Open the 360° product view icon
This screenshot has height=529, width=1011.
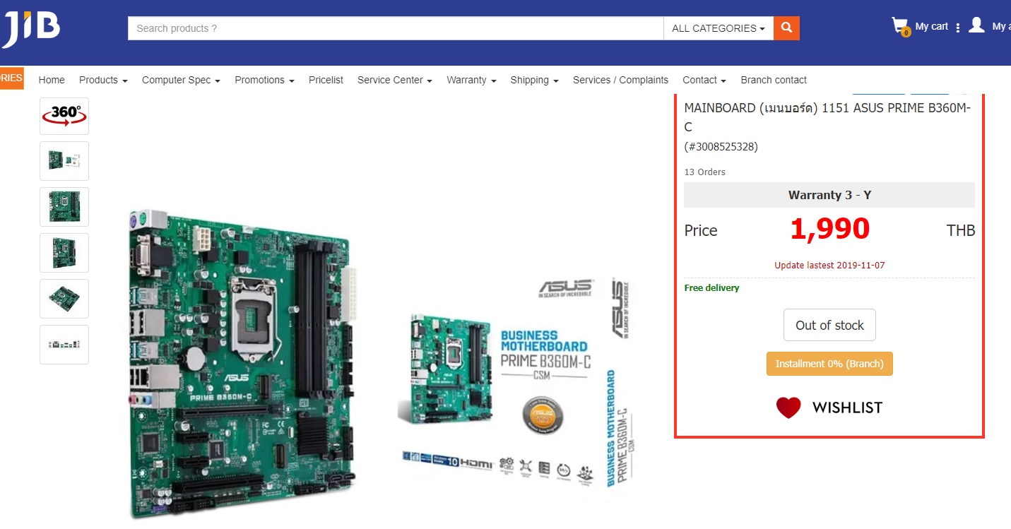(x=64, y=116)
